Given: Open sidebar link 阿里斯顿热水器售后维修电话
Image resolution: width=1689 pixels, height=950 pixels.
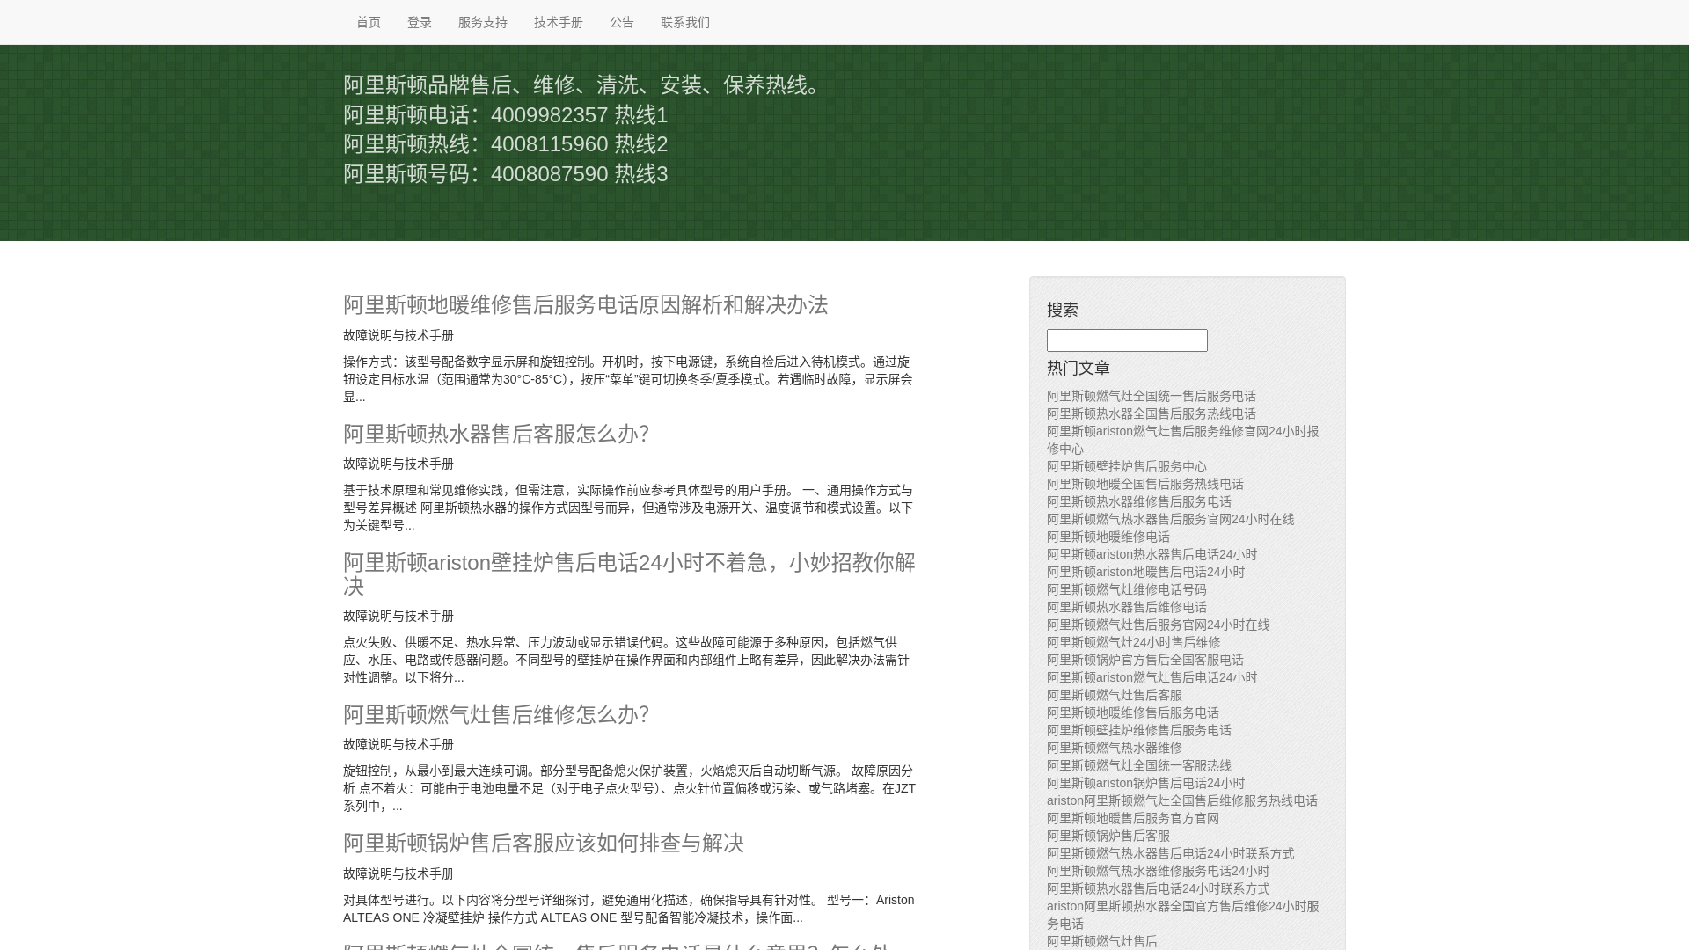Looking at the screenshot, I should [x=1127, y=607].
